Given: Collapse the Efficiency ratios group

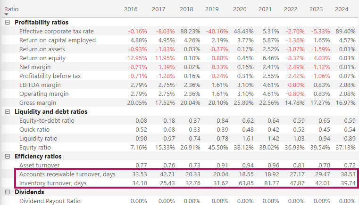Looking at the screenshot, I should point(7,157).
